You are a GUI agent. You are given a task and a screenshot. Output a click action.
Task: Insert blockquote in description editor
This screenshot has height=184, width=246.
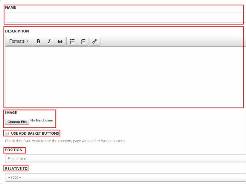tap(60, 41)
